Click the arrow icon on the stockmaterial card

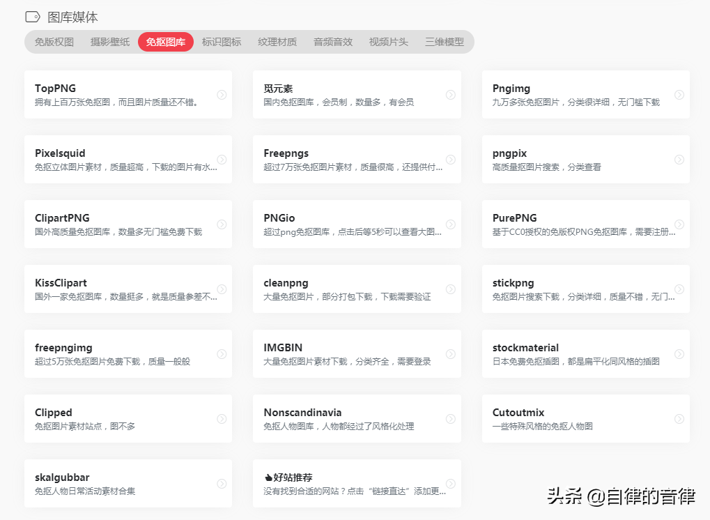coord(679,354)
